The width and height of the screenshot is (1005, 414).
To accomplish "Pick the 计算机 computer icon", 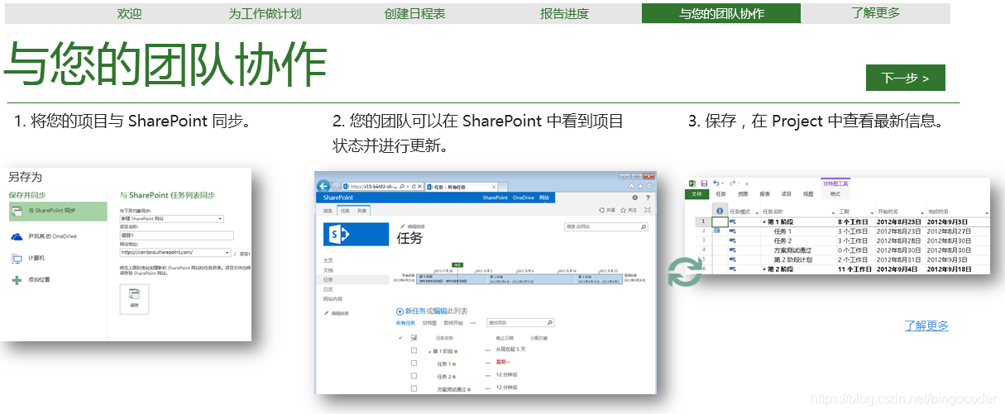I will click(17, 259).
